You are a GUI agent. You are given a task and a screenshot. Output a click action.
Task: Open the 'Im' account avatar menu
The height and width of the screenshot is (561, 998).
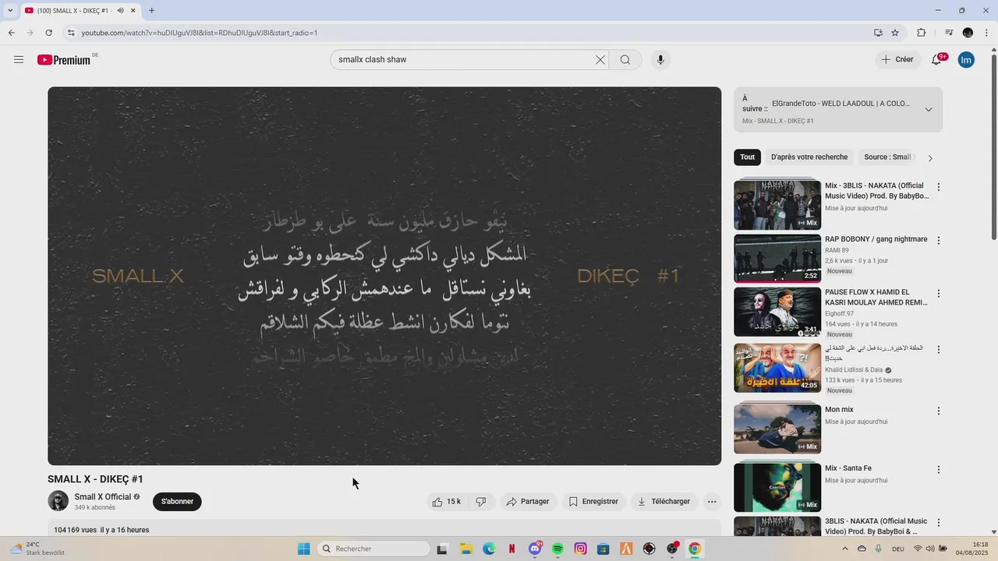[x=966, y=60]
